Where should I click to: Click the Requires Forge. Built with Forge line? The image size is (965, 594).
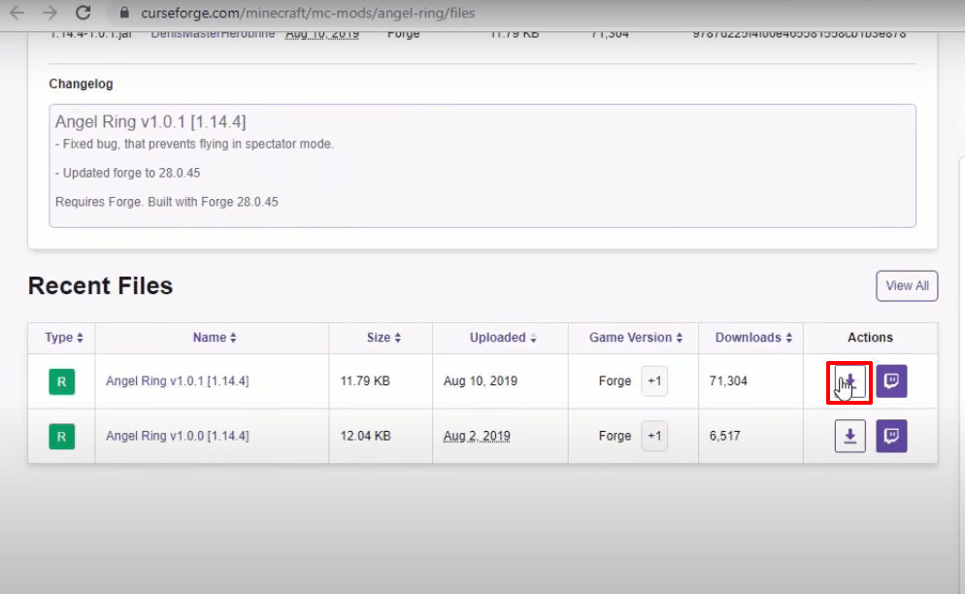[167, 202]
